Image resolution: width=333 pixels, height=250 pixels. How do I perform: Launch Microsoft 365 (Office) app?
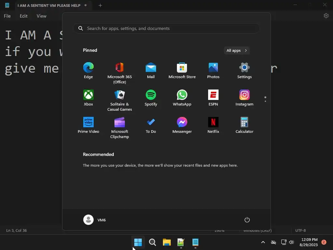tap(120, 73)
